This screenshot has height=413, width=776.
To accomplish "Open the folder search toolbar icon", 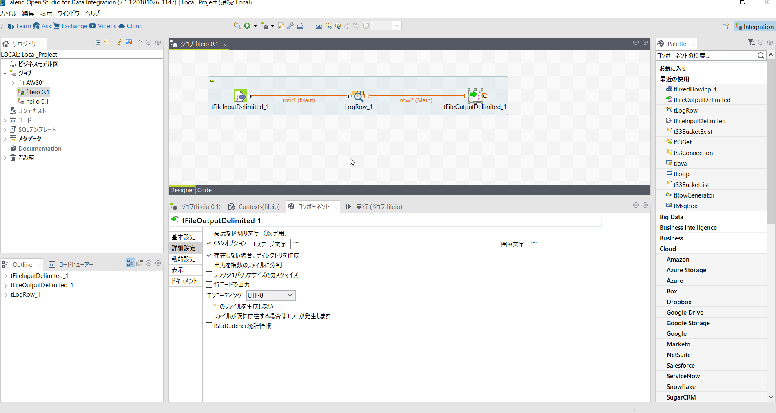I will click(x=237, y=26).
